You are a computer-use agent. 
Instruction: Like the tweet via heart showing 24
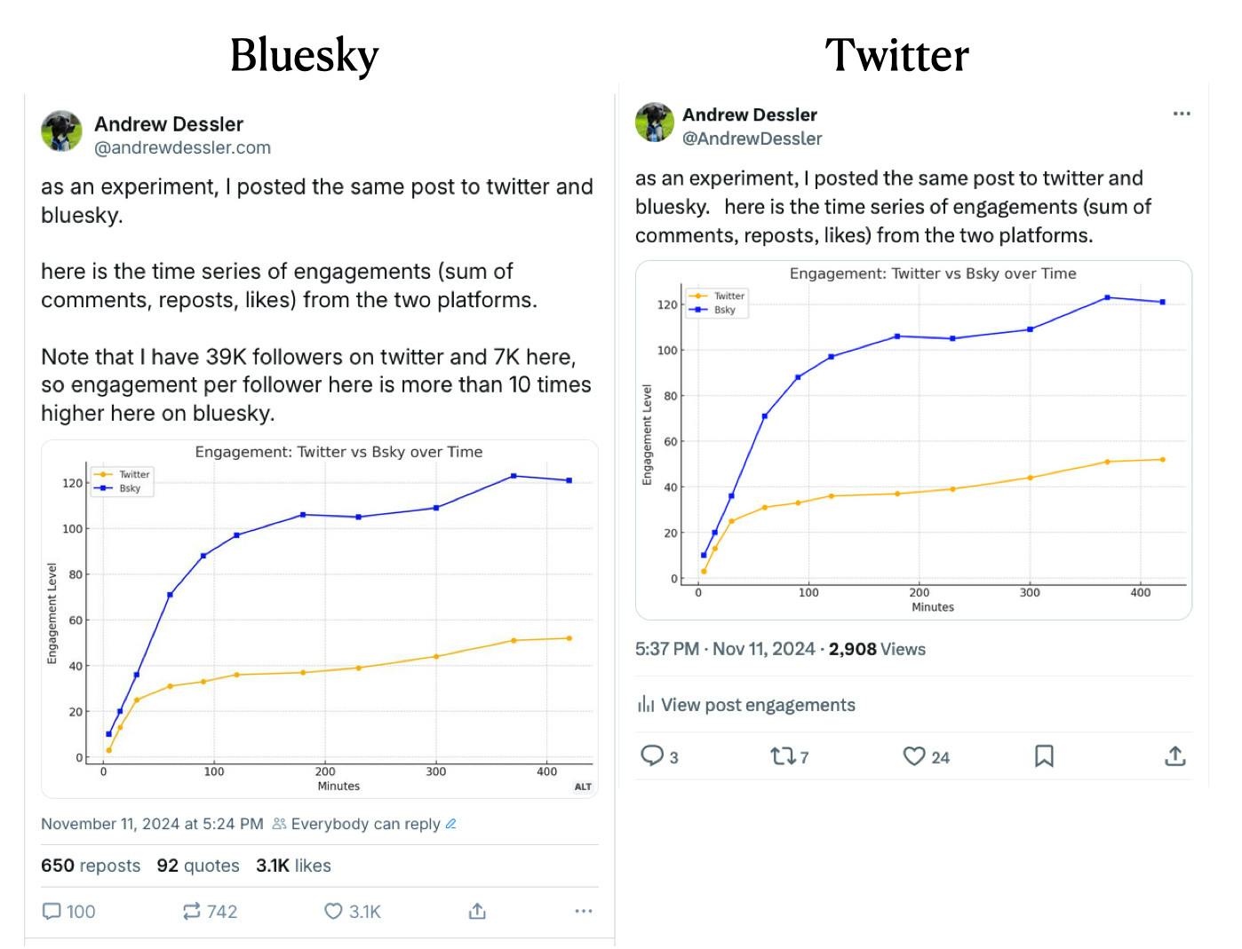914,756
